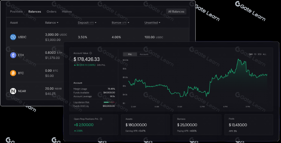Click the BTC coin icon

pos(13,73)
